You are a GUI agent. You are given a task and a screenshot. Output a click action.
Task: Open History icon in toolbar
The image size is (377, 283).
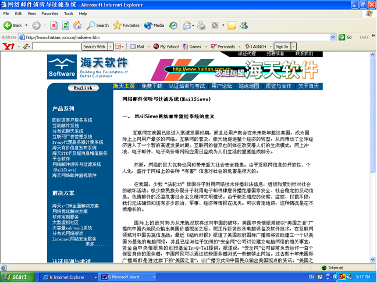coord(173,25)
